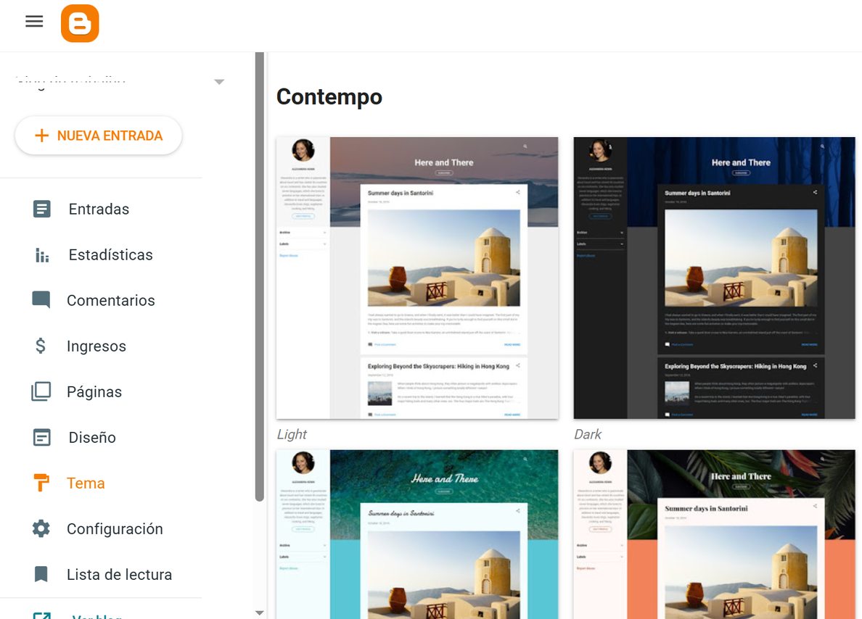Click the Estadísticas bar chart icon
The image size is (862, 619).
(42, 255)
